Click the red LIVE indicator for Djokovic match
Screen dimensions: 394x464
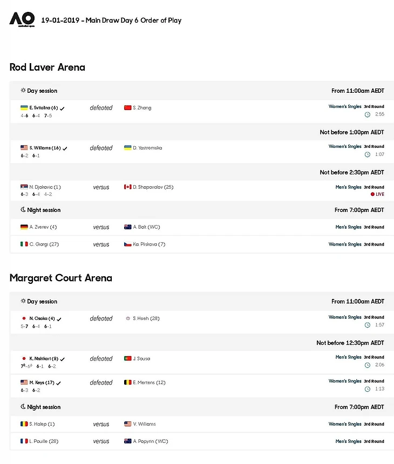point(377,194)
